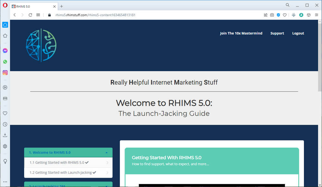
Task: Open the green 'a' extension icon
Action: coord(301,15)
